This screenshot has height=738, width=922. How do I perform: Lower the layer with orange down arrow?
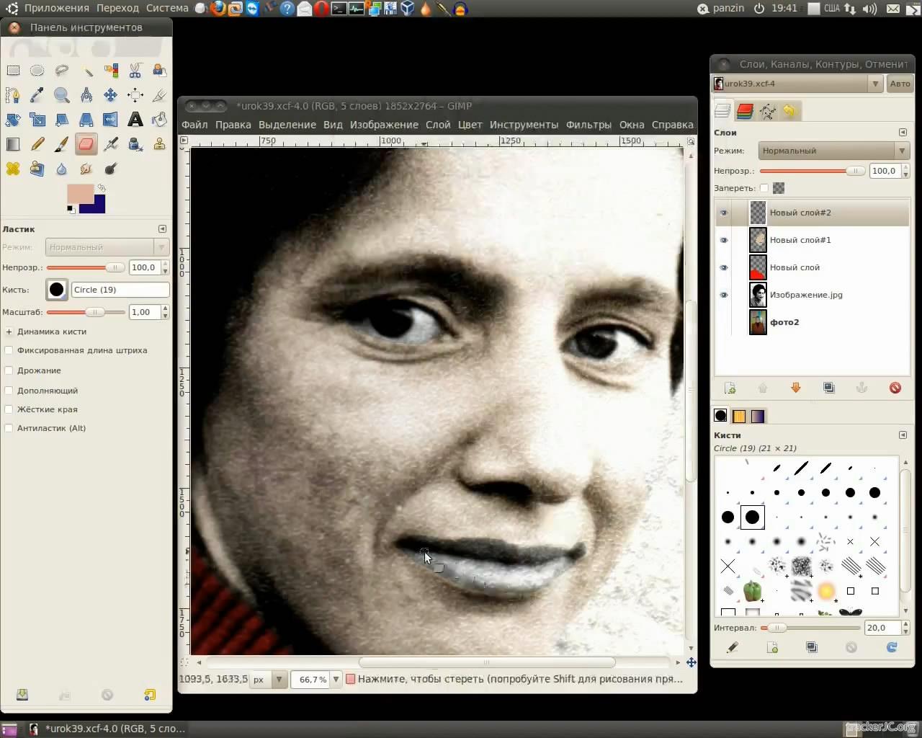(795, 388)
